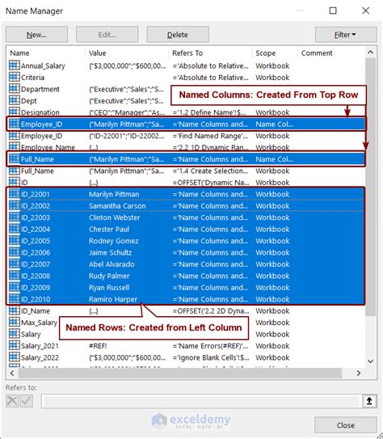Select the Jaime Schultz value cell
The height and width of the screenshot is (439, 383).
click(110, 252)
